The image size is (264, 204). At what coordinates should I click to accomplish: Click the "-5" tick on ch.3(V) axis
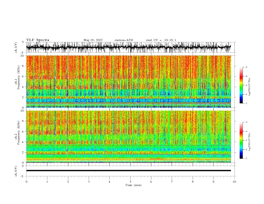[x=23, y=176]
